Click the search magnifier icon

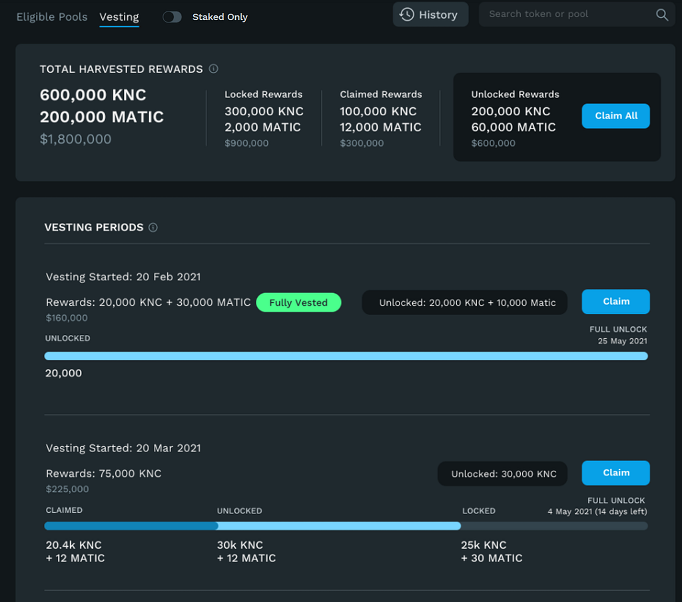pos(661,15)
